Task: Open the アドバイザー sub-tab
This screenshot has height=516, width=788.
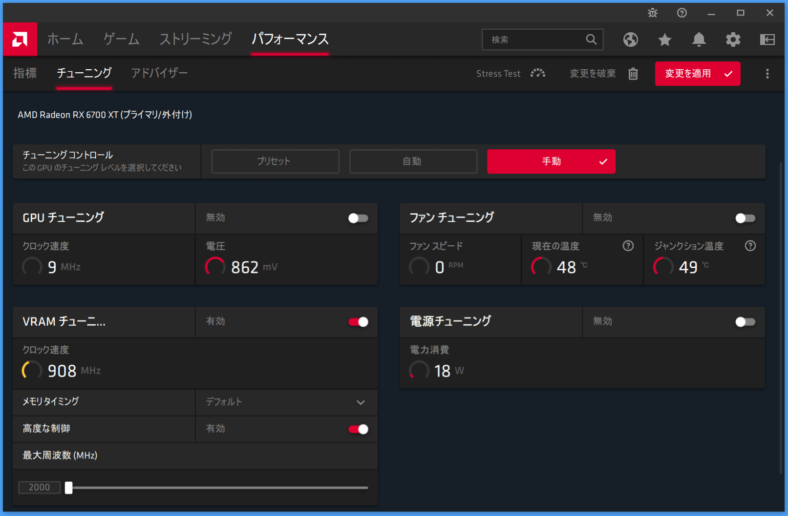Action: pos(159,73)
